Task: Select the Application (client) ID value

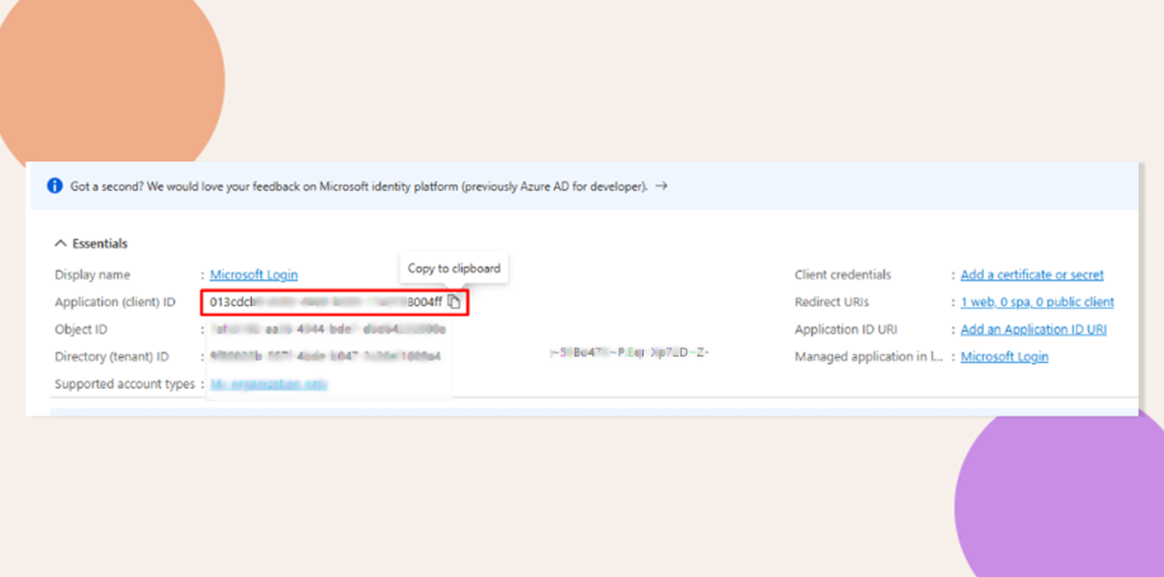Action: pyautogui.click(x=325, y=302)
